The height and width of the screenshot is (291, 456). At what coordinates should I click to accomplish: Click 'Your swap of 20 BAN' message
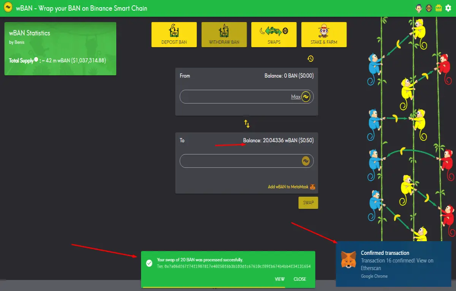coord(200,260)
